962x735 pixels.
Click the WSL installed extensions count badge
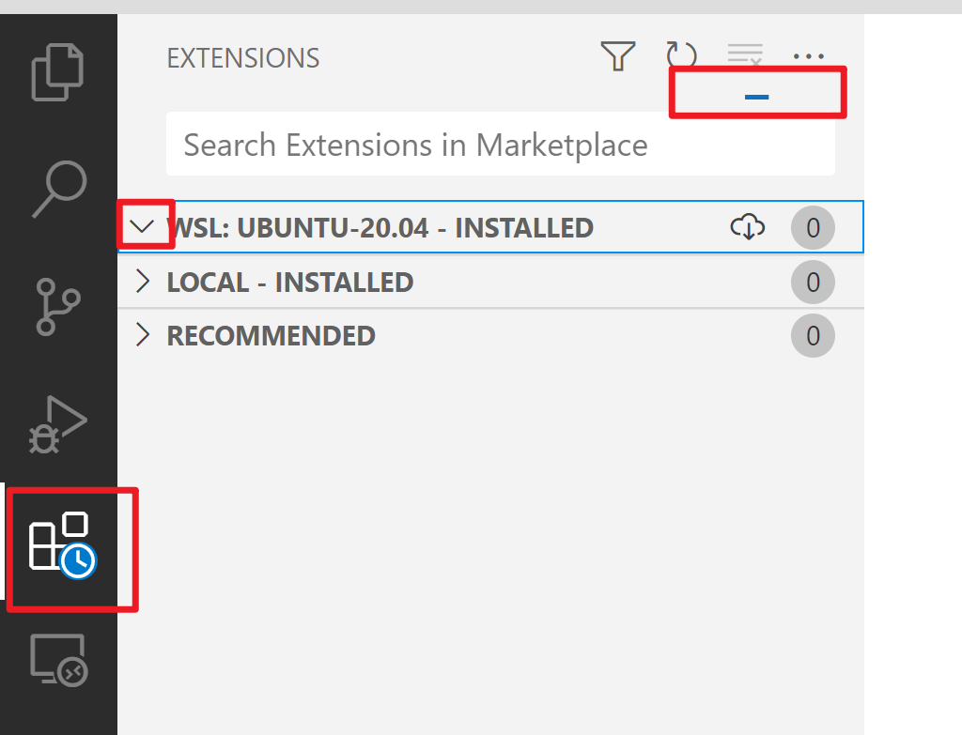pos(812,227)
